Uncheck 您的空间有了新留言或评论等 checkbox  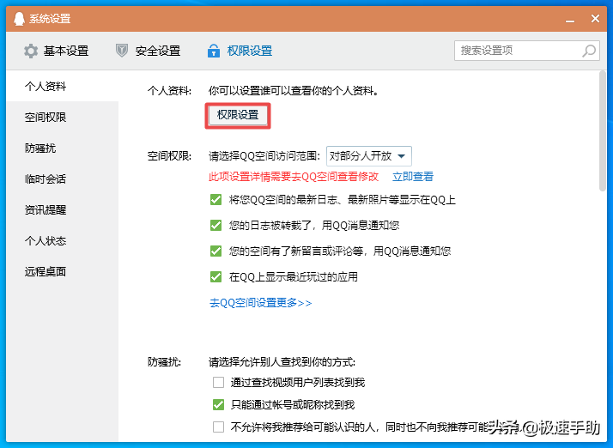pyautogui.click(x=215, y=251)
